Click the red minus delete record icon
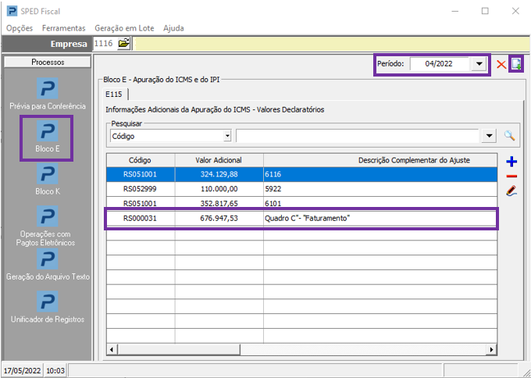The width and height of the screenshot is (531, 378). tap(511, 177)
